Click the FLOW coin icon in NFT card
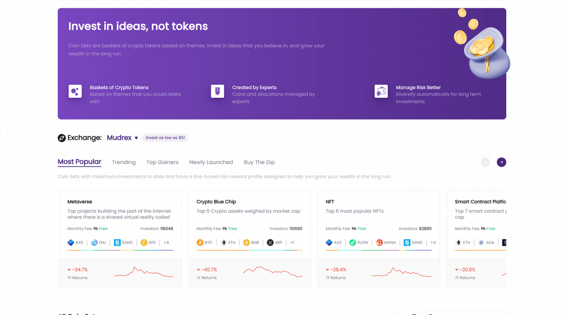The height and width of the screenshot is (315, 564). tap(352, 242)
